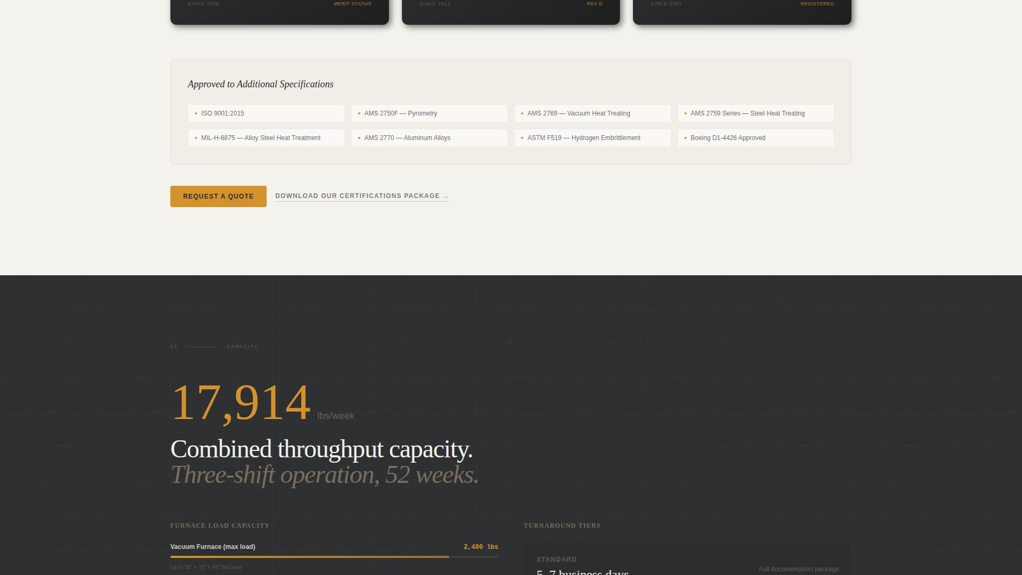The height and width of the screenshot is (575, 1022).
Task: Click the AMS 2770 Aluminum Alloys chip
Action: point(429,138)
